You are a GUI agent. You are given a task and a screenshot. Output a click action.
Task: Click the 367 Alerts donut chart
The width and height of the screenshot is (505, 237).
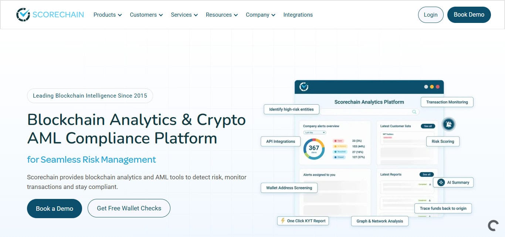[x=314, y=149]
